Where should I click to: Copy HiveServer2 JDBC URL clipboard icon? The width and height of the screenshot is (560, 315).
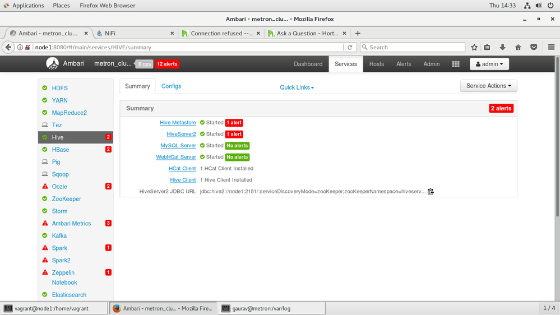click(x=431, y=192)
